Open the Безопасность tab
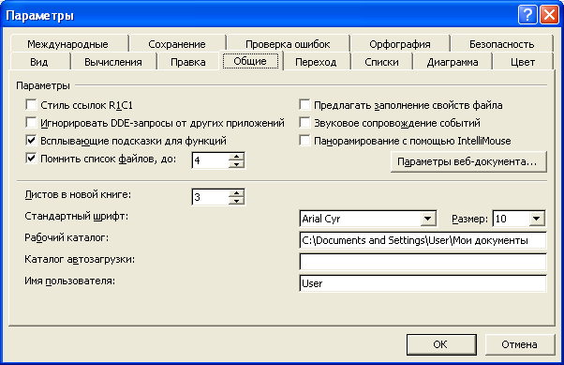The height and width of the screenshot is (365, 564). pos(501,44)
